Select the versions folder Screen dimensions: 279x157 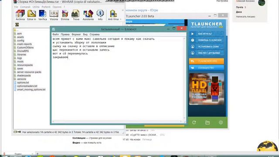(21, 79)
